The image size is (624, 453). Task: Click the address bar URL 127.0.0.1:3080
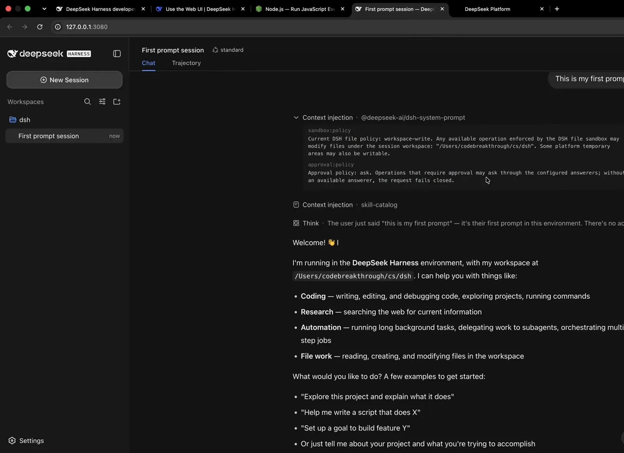click(87, 27)
